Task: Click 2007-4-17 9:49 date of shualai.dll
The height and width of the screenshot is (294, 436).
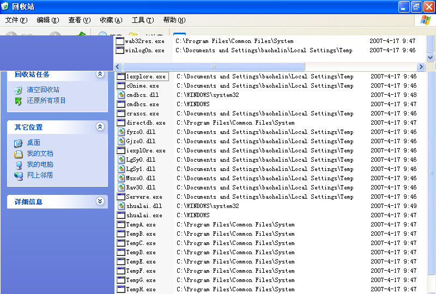Action: 393,206
